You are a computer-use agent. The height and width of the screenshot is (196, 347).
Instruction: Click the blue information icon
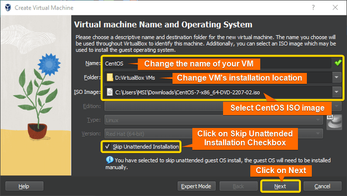click(x=110, y=160)
